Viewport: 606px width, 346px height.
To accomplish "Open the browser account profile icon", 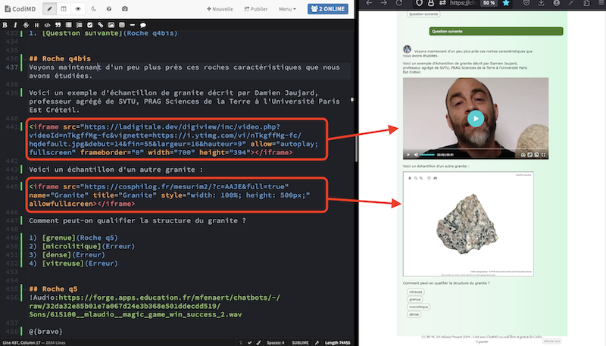I will [x=556, y=3].
